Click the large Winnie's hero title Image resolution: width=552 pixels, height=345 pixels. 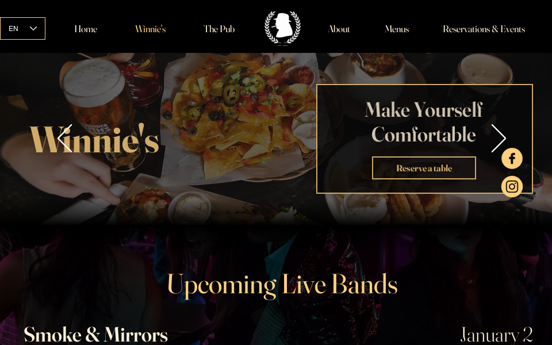(x=94, y=139)
